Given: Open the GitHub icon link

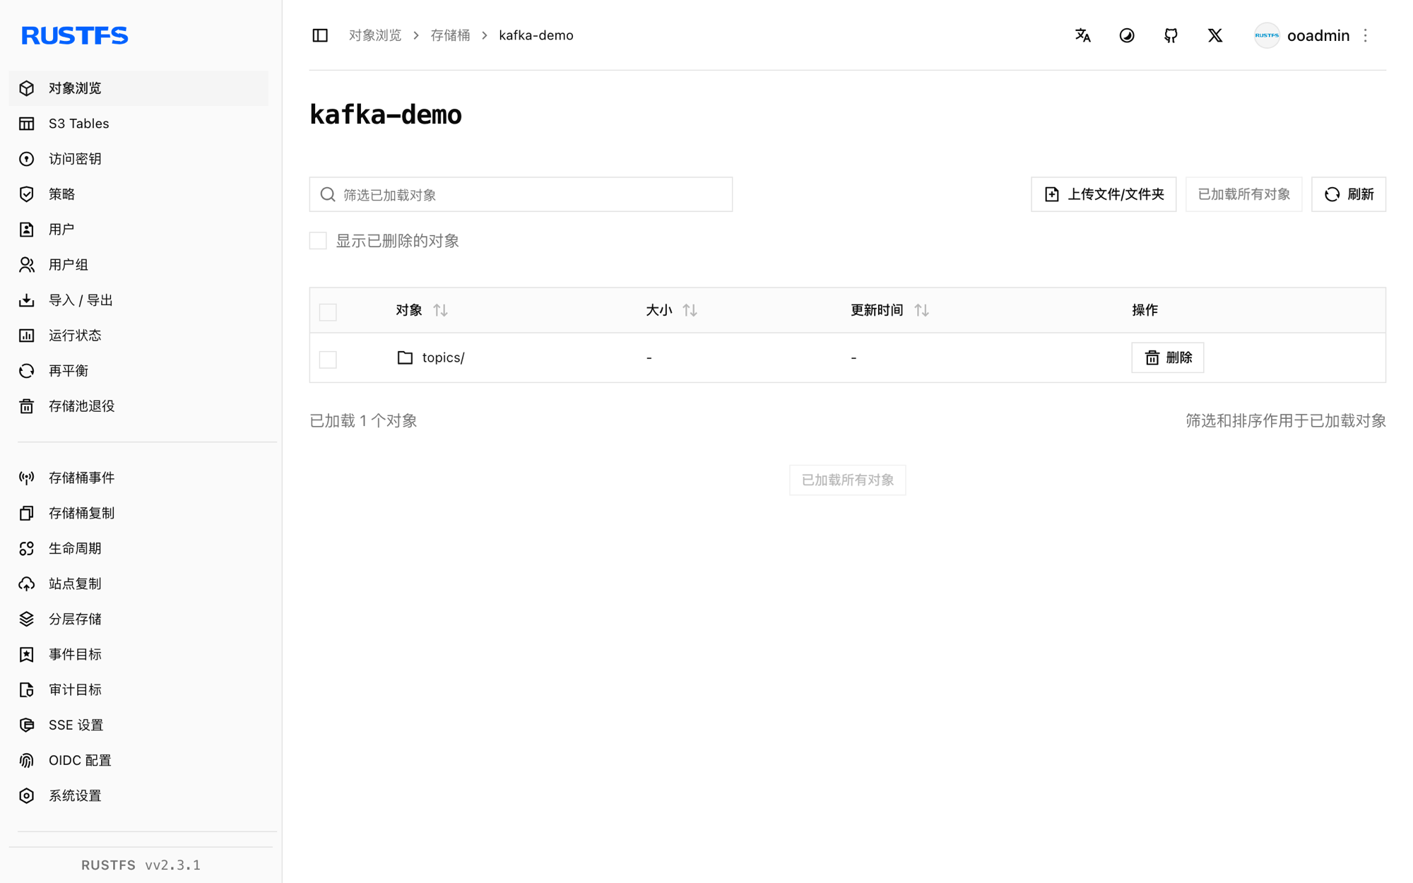Looking at the screenshot, I should pos(1171,35).
